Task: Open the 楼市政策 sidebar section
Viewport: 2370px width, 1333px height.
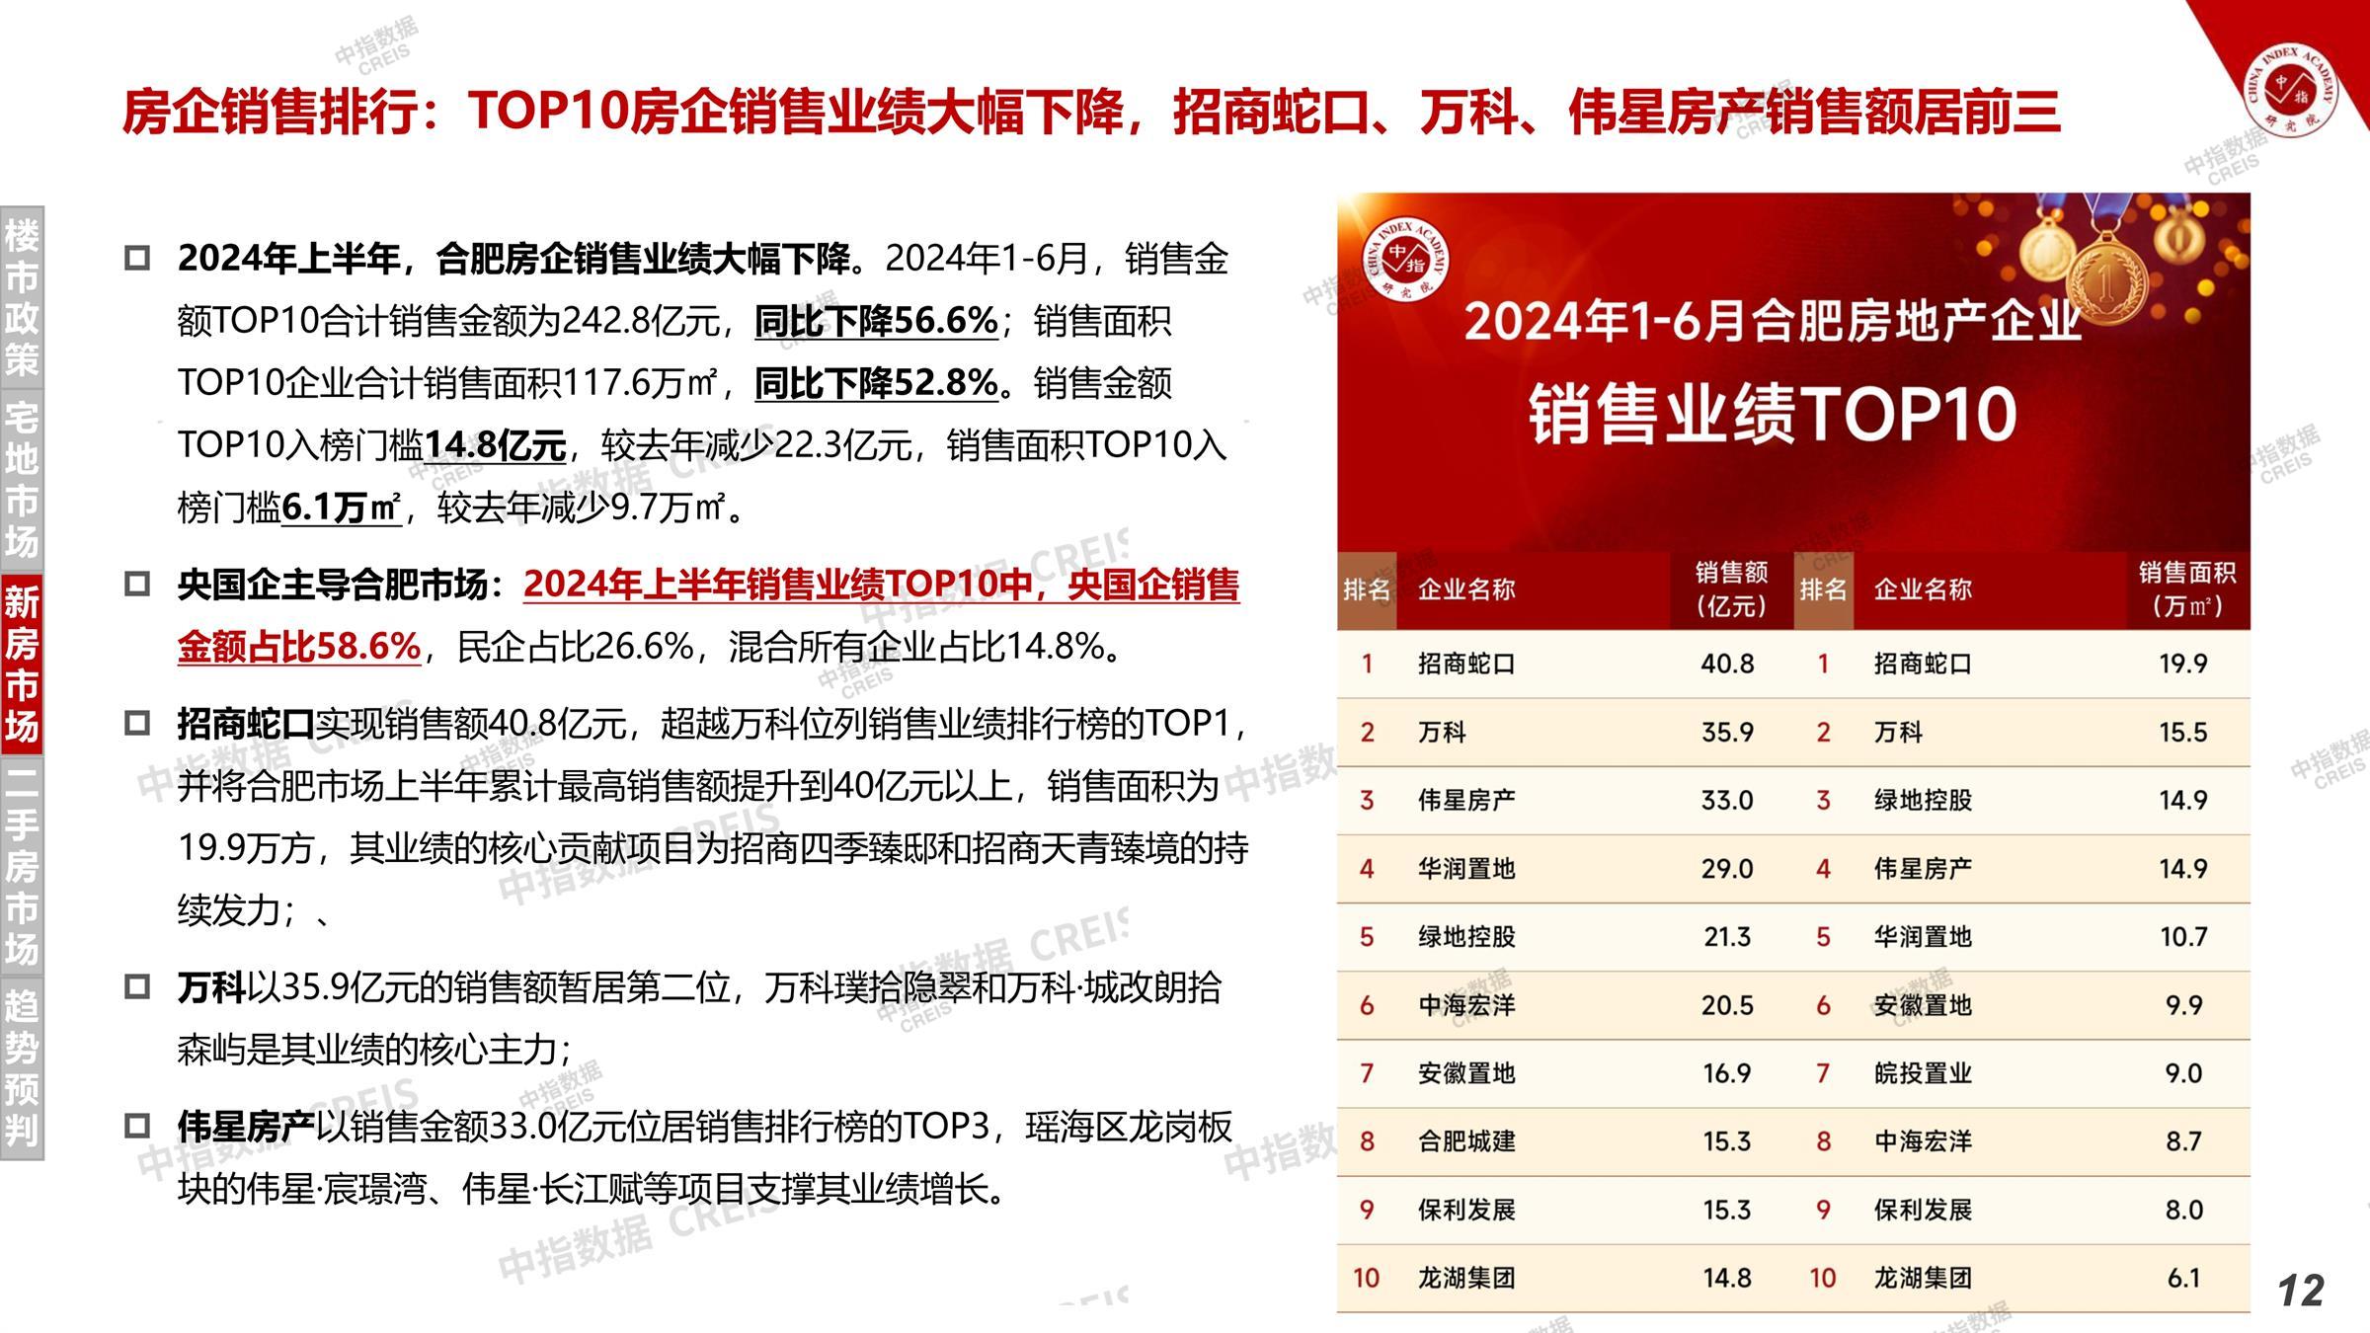Action: click(22, 298)
